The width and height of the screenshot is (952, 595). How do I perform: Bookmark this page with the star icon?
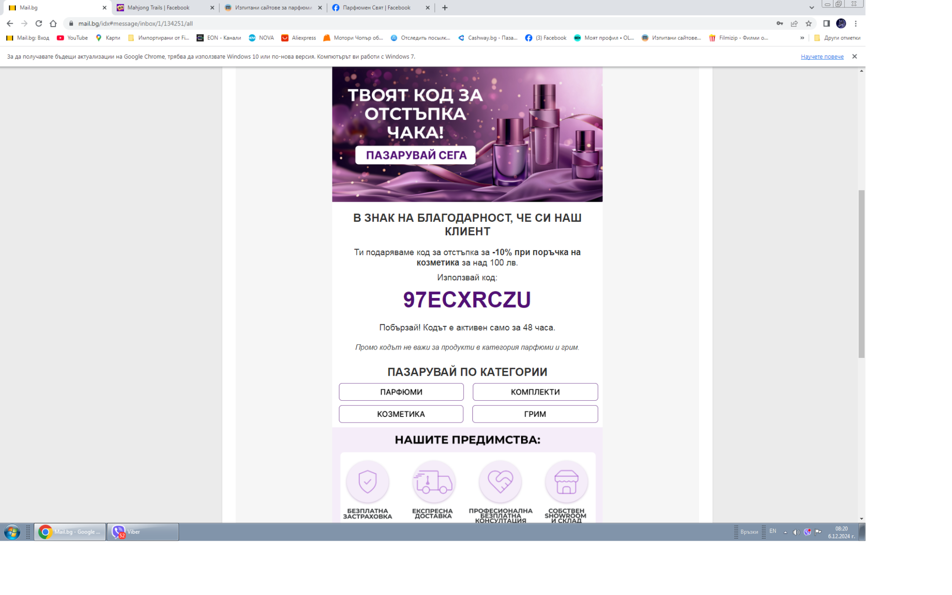pos(808,23)
